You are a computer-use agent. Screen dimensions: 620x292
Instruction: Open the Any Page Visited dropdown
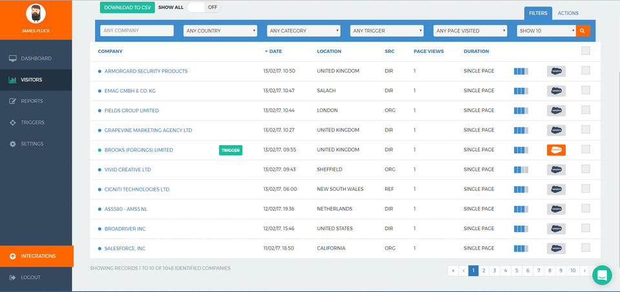coord(470,31)
